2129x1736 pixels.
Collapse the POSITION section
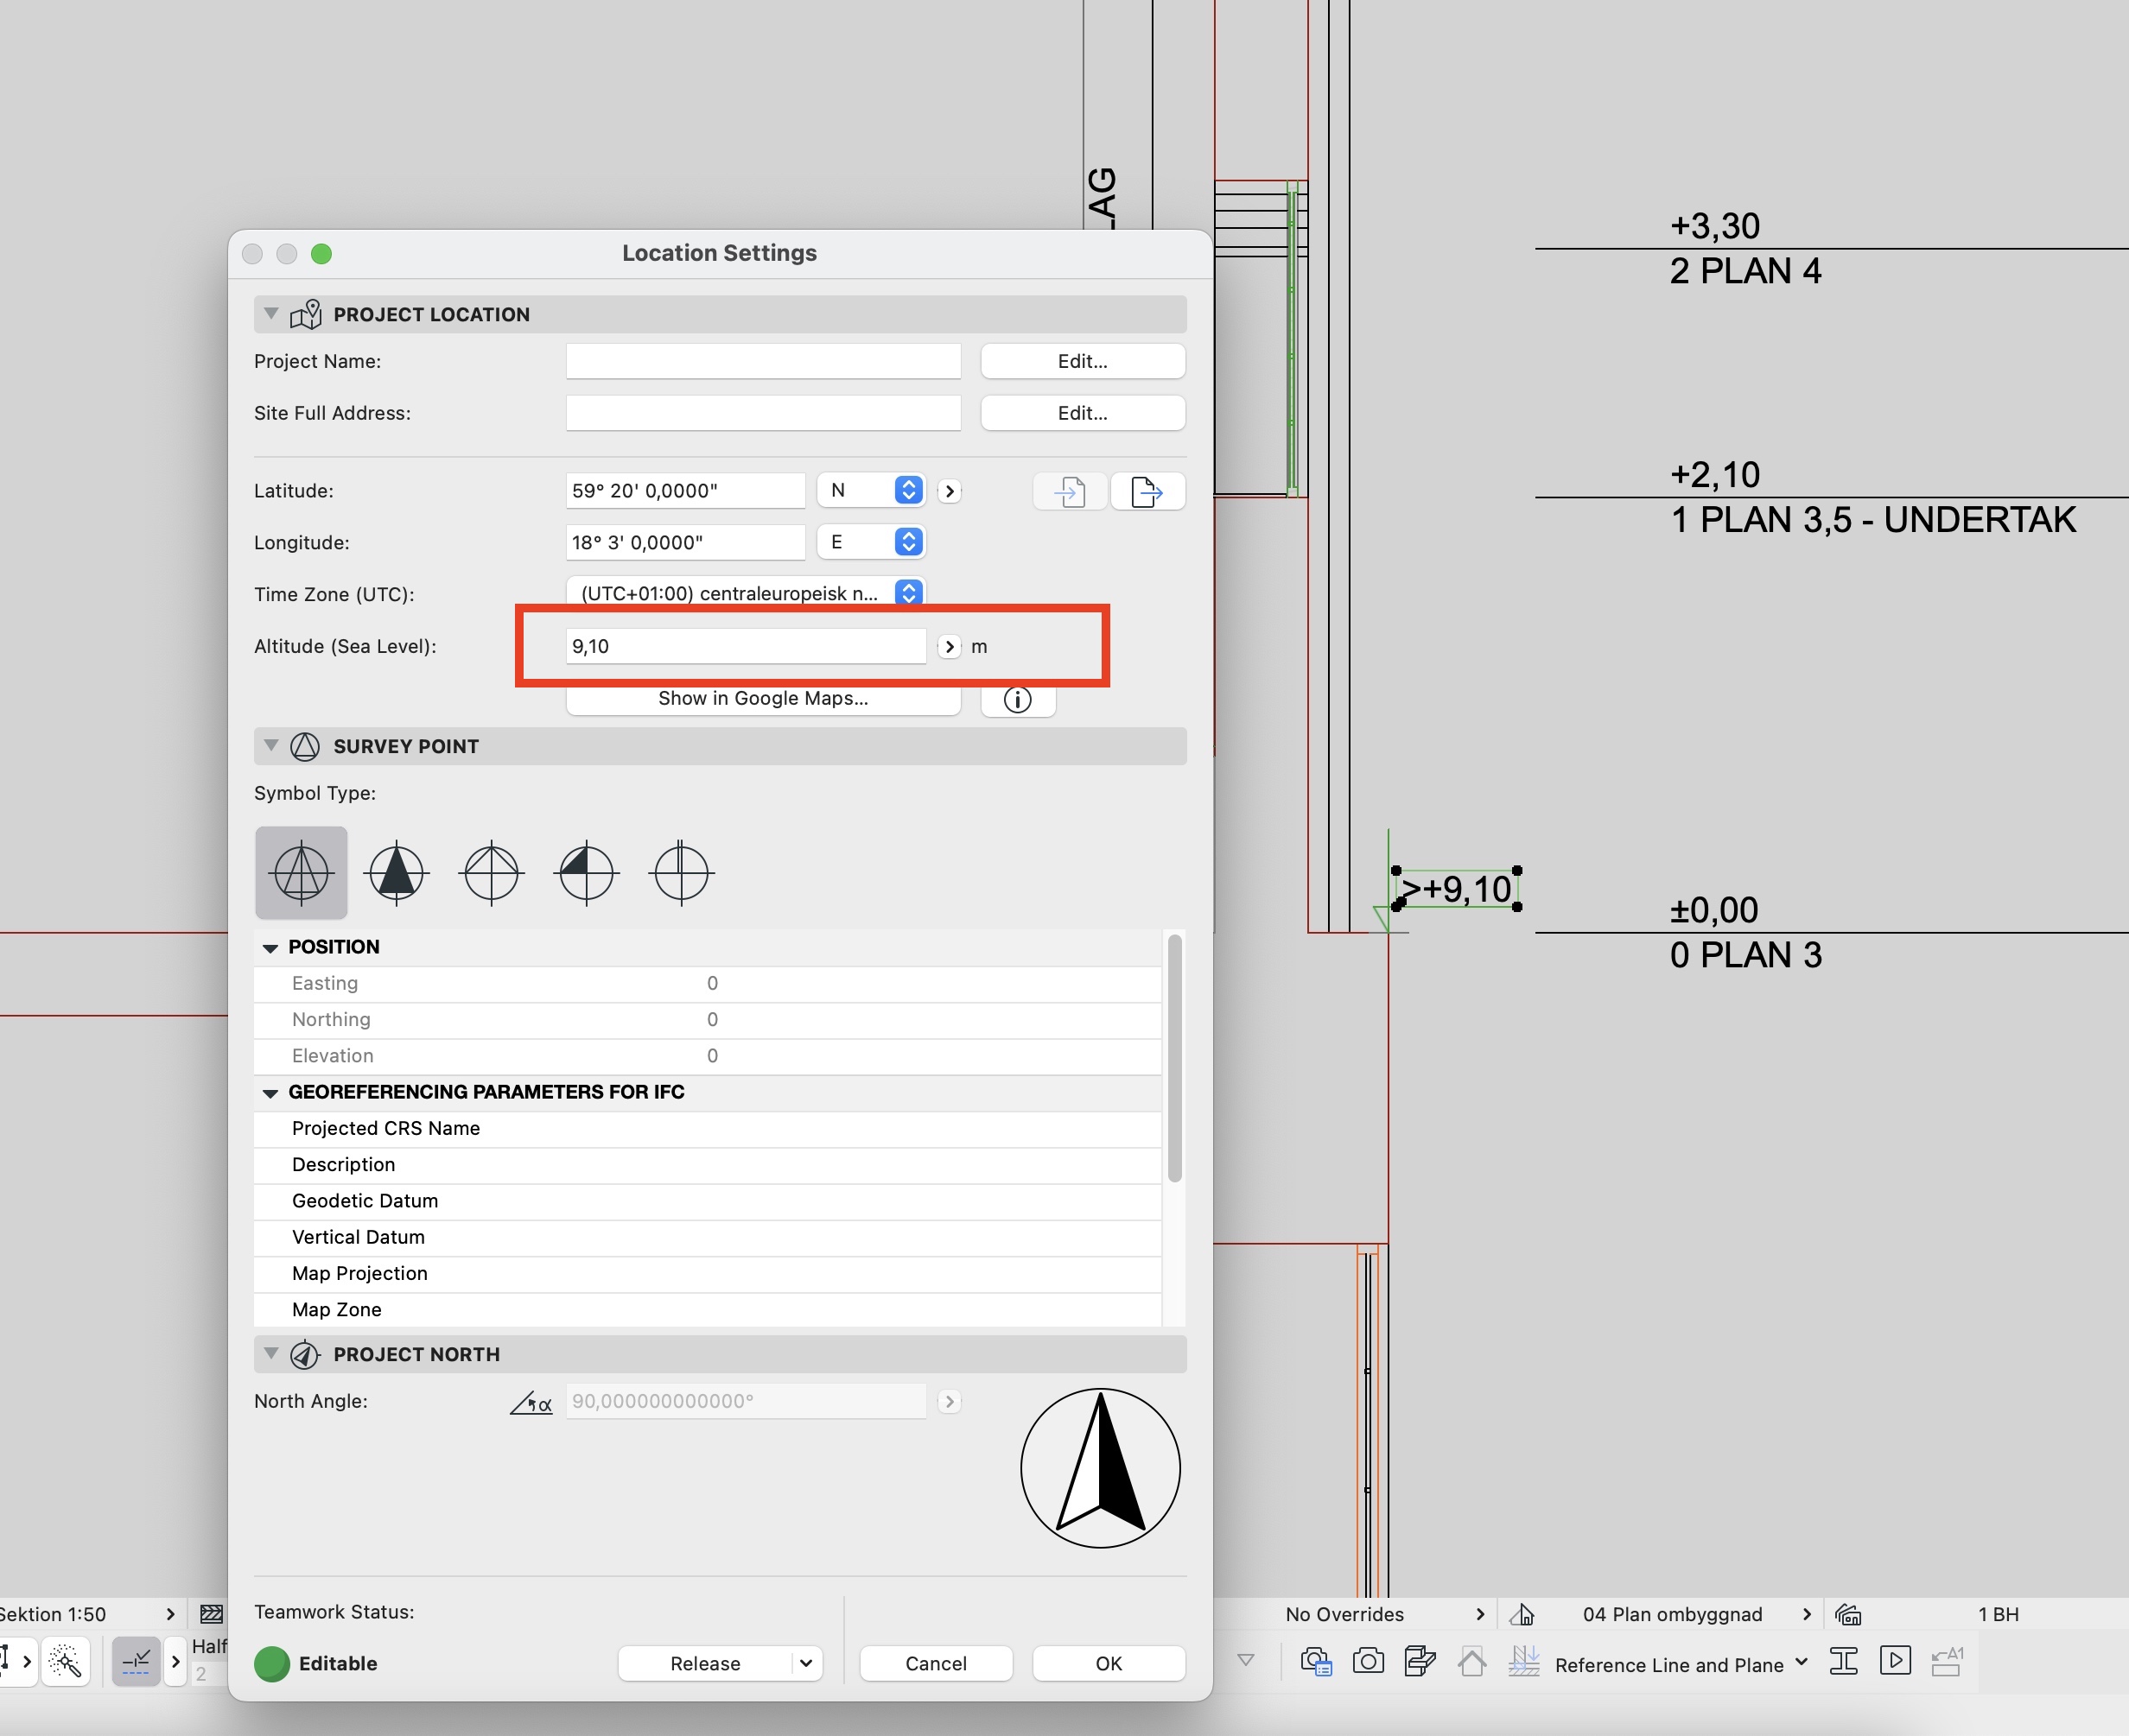[270, 947]
